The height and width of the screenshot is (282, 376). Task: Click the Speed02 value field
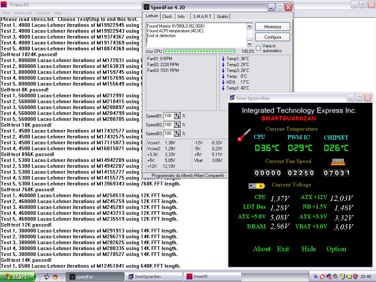[x=169, y=125]
